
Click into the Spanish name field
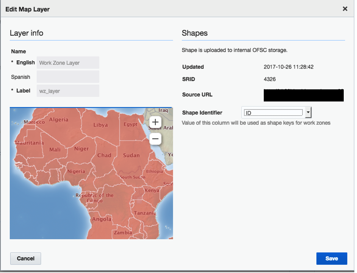pos(68,77)
